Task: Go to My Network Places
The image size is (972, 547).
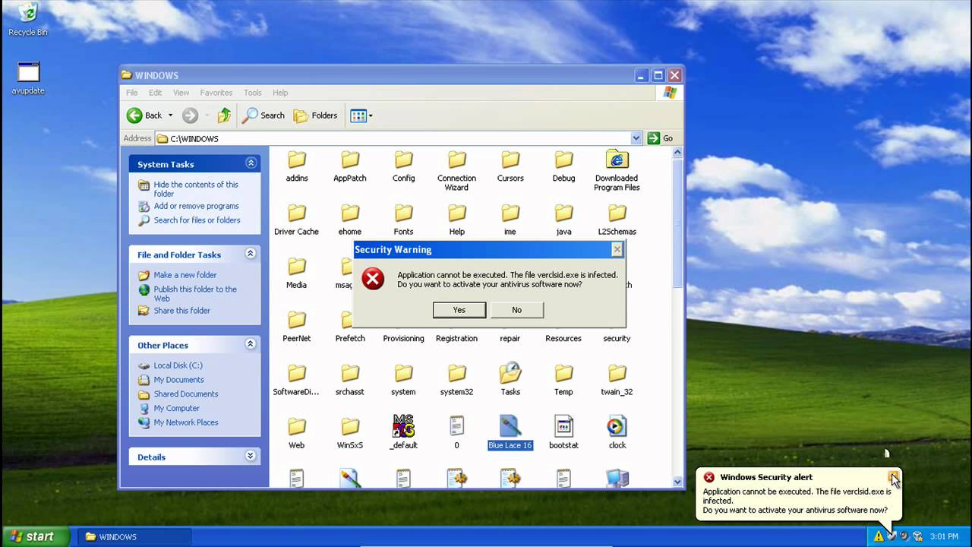Action: pyautogui.click(x=186, y=422)
